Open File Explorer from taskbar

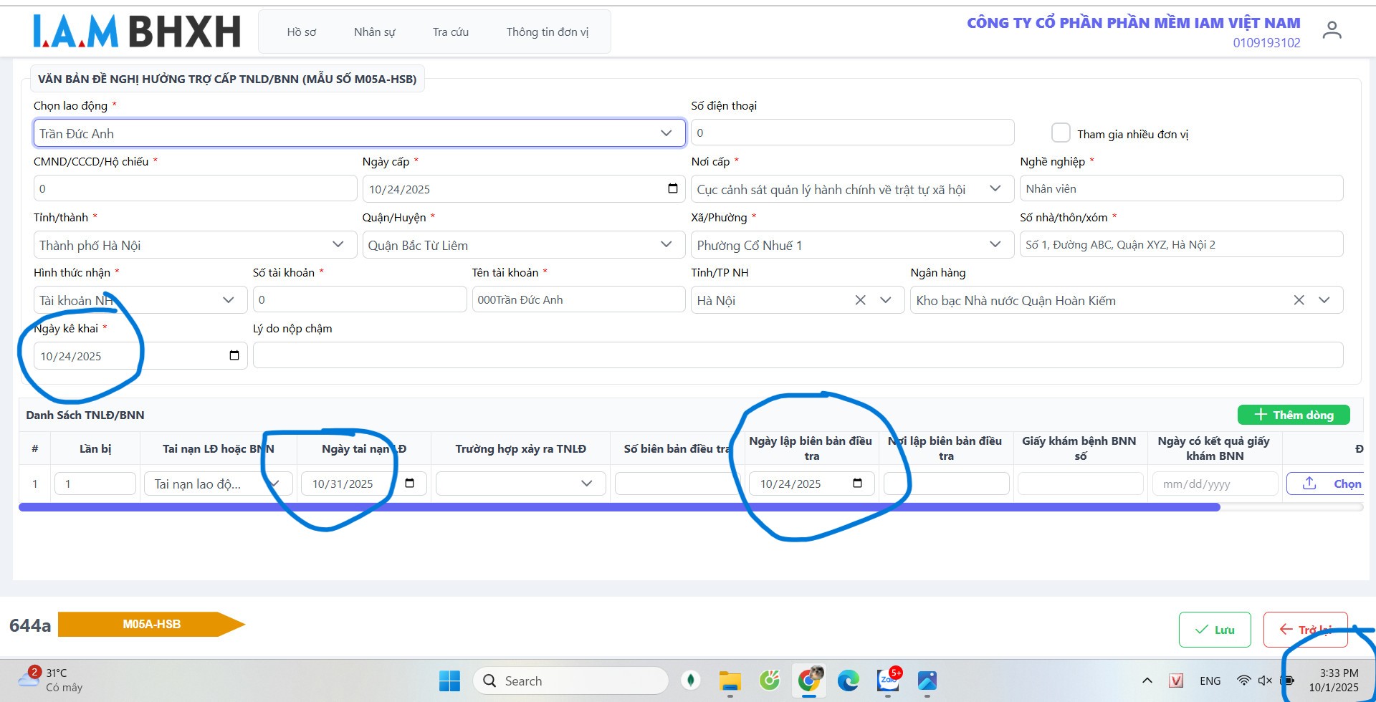[730, 681]
